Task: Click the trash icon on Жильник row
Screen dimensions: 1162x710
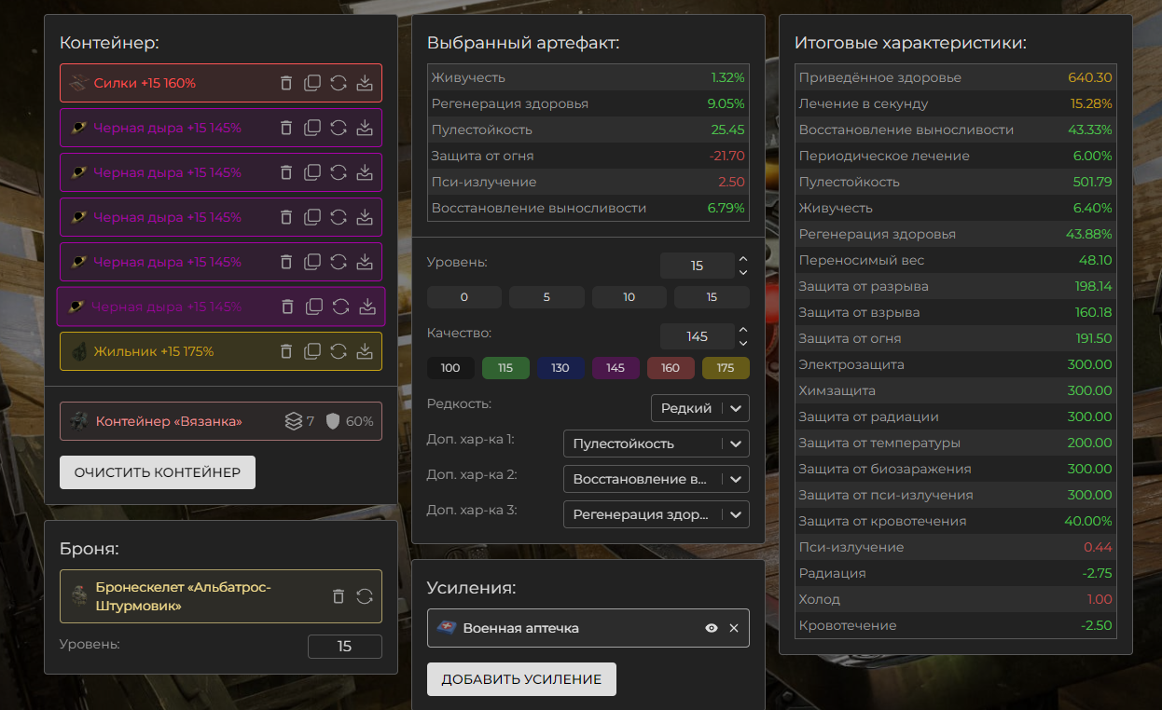Action: click(x=286, y=351)
